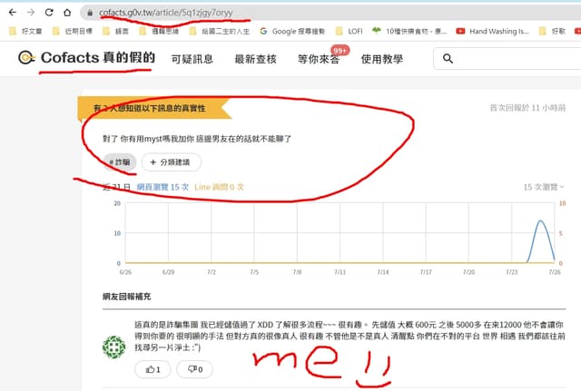Open the browser home page icon
This screenshot has height=391, width=581.
point(67,13)
